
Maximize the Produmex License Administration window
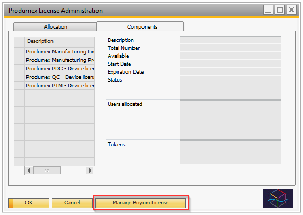[280, 10]
